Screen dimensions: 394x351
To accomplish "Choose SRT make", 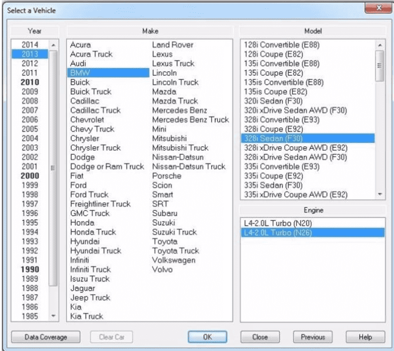I will (x=161, y=204).
